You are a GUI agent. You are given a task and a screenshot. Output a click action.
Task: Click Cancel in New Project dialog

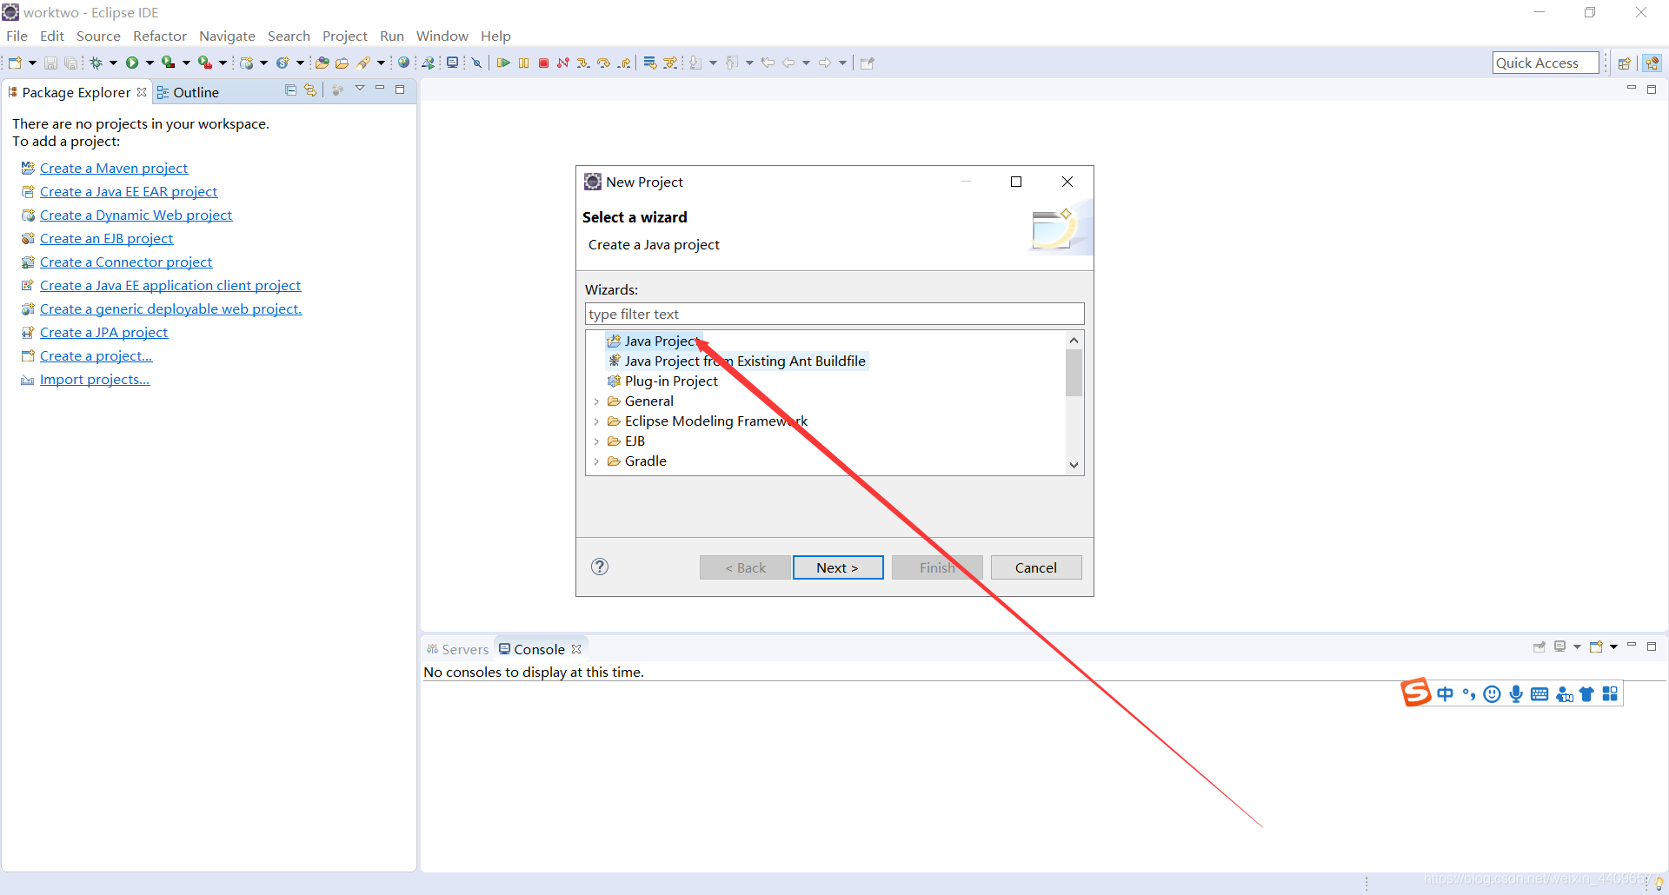1036,567
